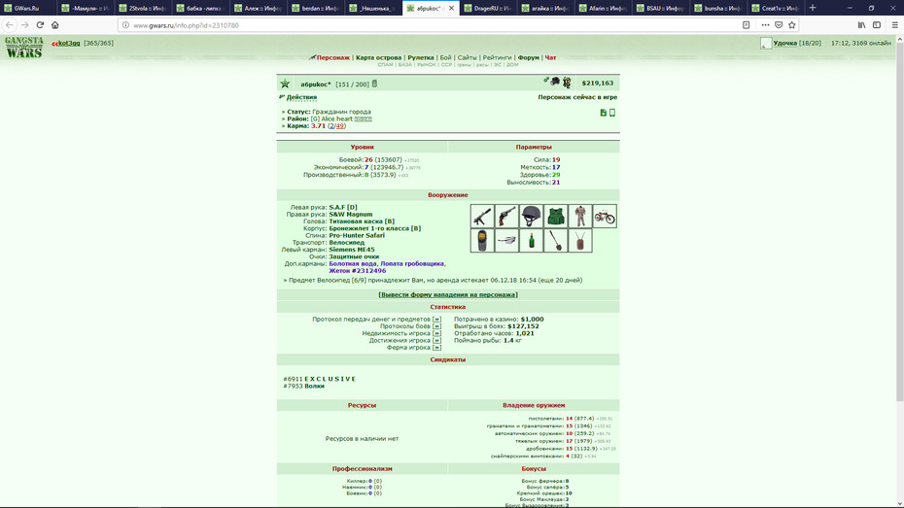Open syndicate #7953 Волки link
This screenshot has width=904, height=508.
(314, 386)
